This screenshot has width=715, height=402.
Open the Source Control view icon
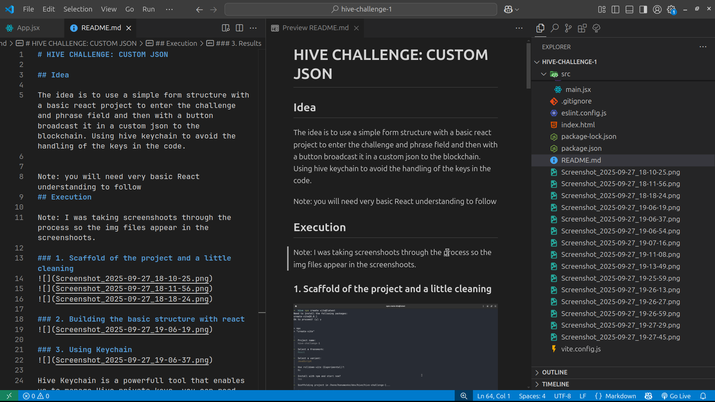[568, 28]
